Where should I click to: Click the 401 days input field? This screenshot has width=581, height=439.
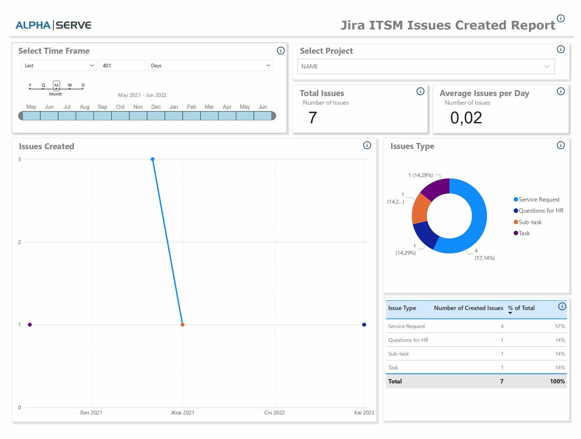[122, 65]
